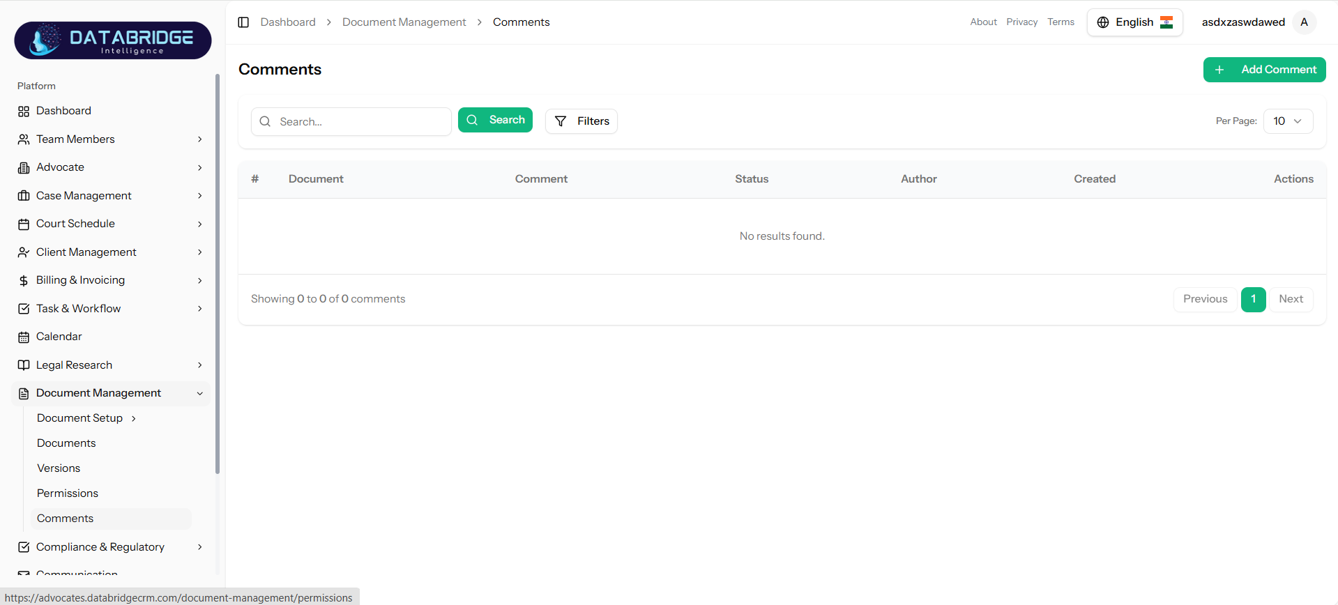The image size is (1338, 605).
Task: Click the Comments breadcrumb text
Action: pos(521,22)
